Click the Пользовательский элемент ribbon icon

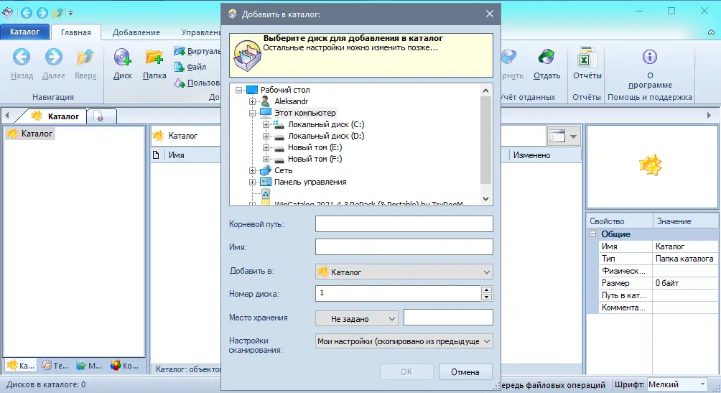[180, 83]
